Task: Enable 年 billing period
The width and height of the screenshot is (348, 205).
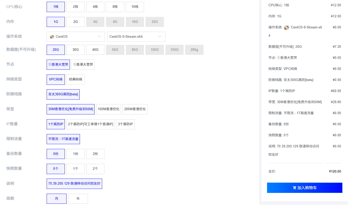Action: tap(78, 198)
